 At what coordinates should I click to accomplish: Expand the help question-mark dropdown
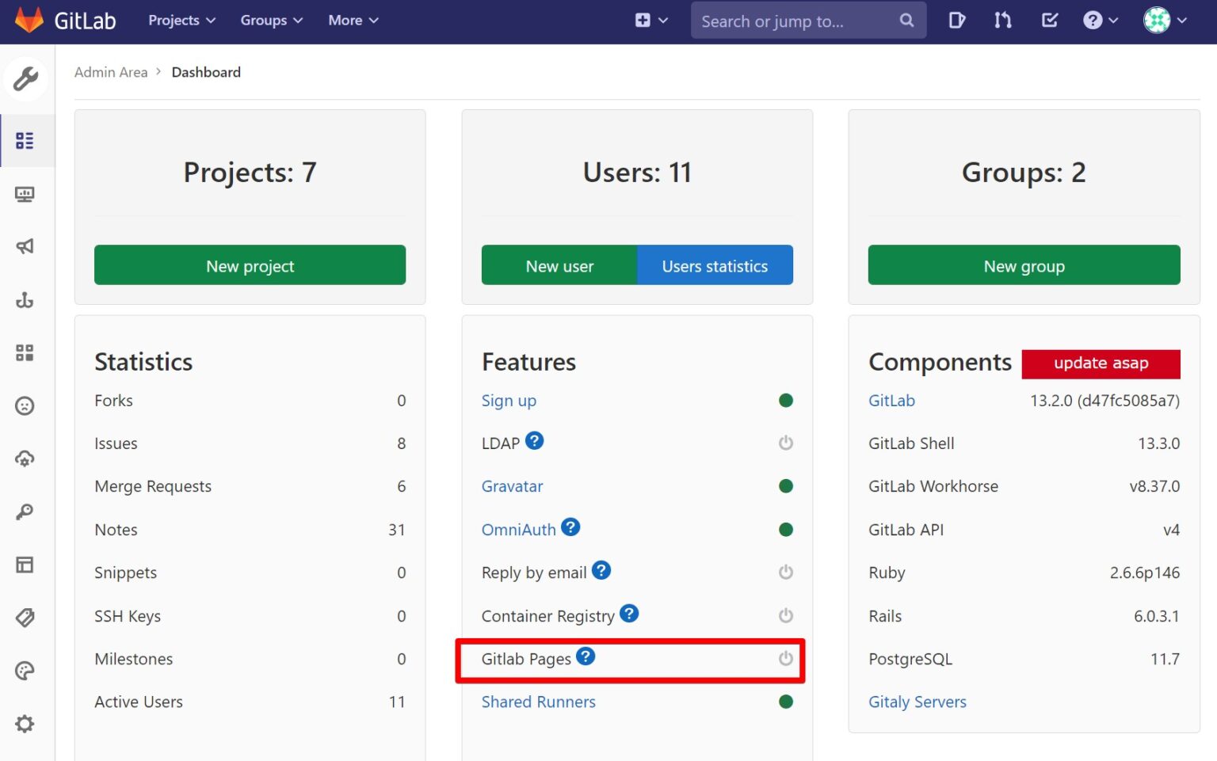(1100, 21)
